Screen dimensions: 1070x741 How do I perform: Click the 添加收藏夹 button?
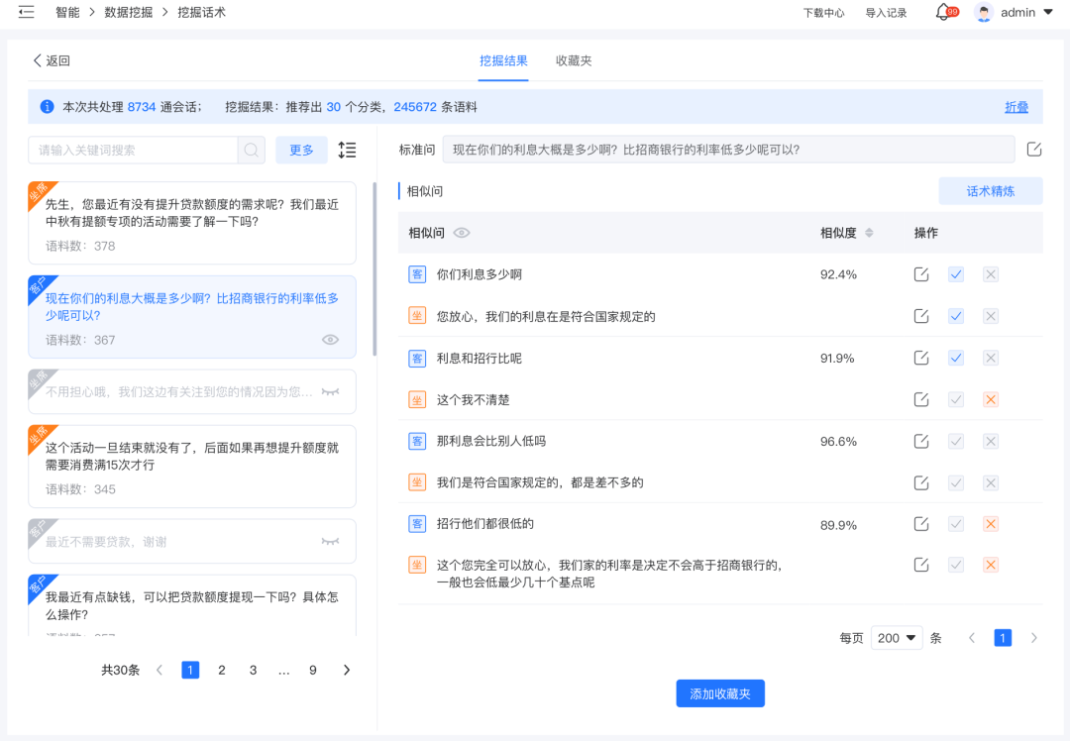pyautogui.click(x=721, y=692)
